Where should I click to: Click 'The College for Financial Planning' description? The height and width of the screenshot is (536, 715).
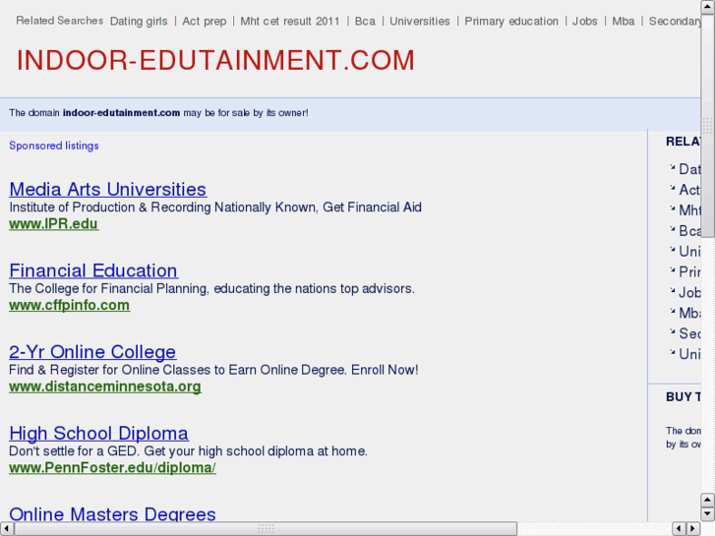(212, 288)
